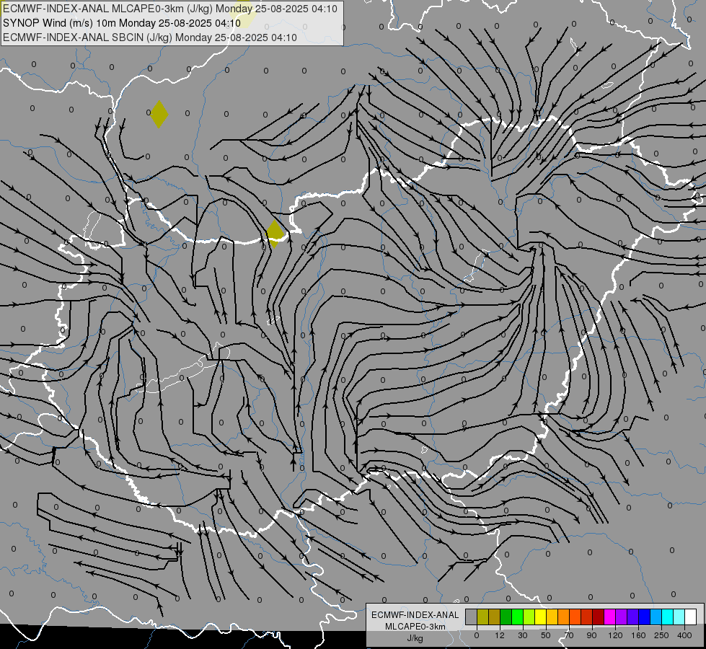Click the legend tick label 120
Viewport: 706px width, 649px height.
tap(616, 635)
